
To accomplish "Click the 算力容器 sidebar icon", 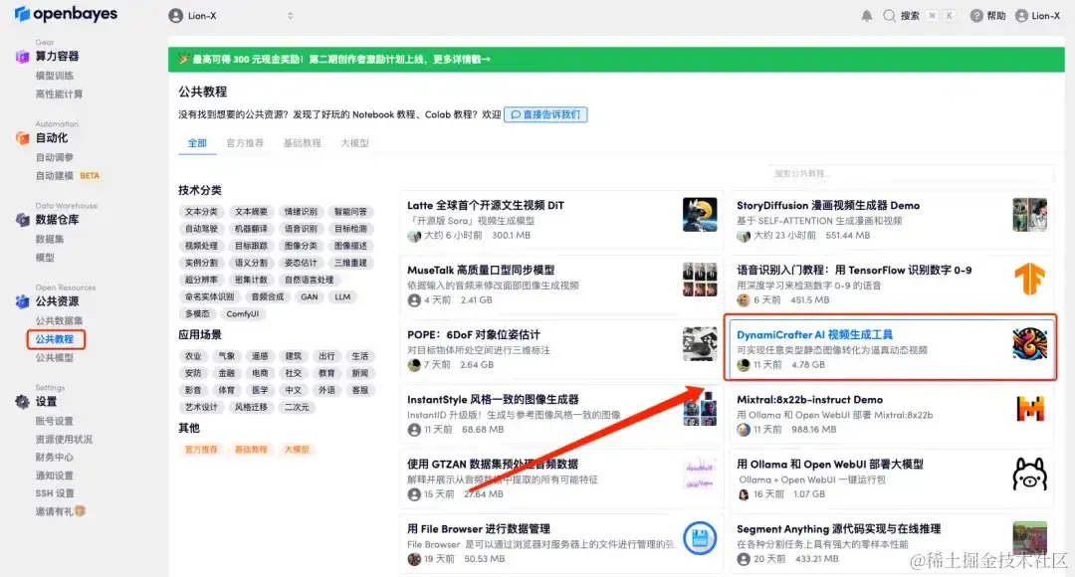I will click(x=22, y=56).
